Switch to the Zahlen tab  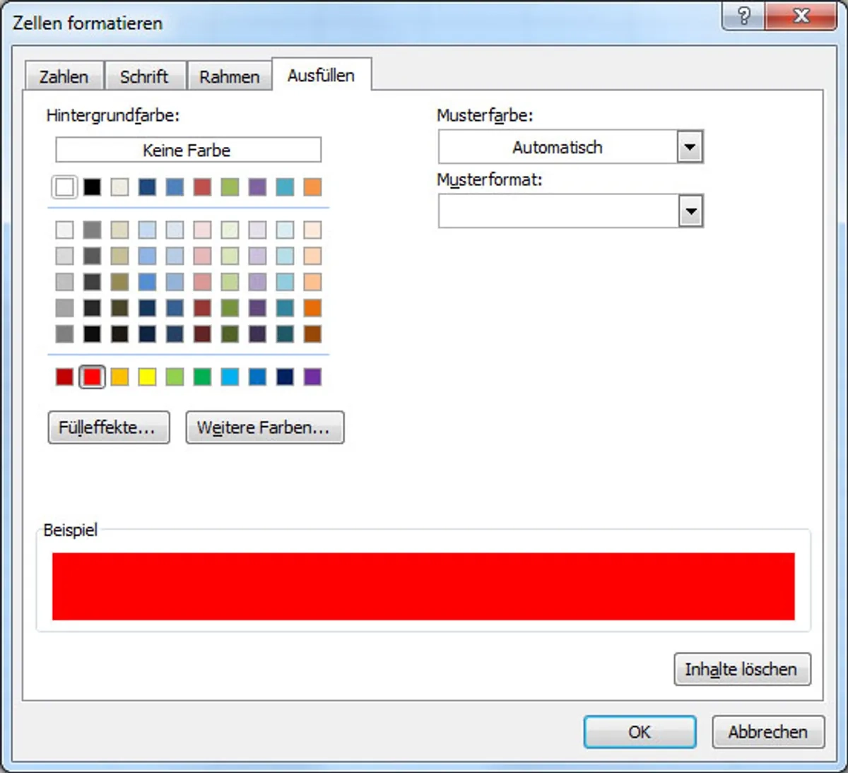(x=64, y=76)
